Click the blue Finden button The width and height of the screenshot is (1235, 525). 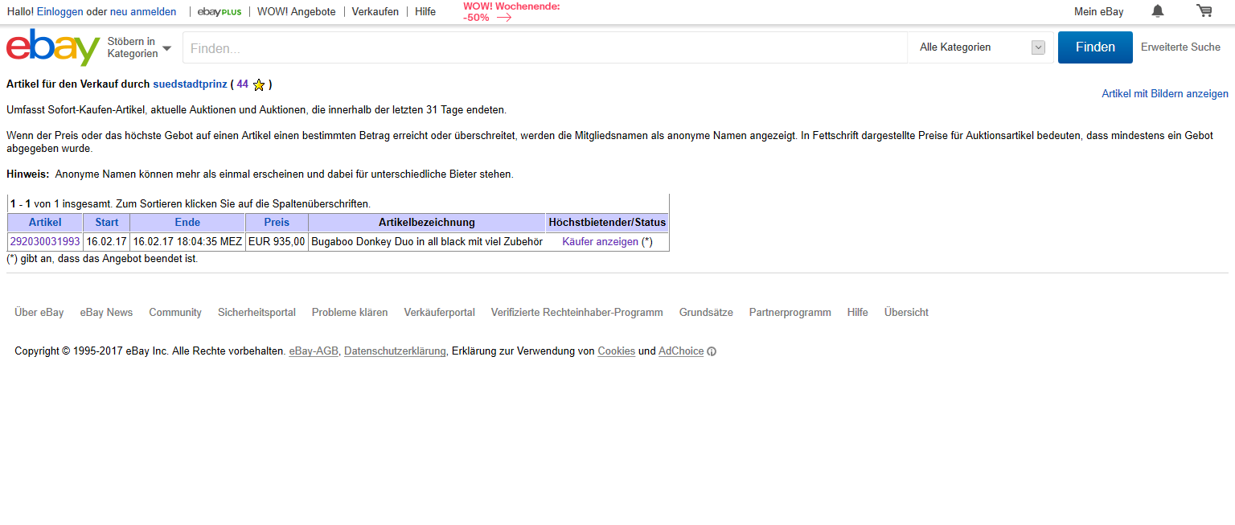click(x=1094, y=47)
